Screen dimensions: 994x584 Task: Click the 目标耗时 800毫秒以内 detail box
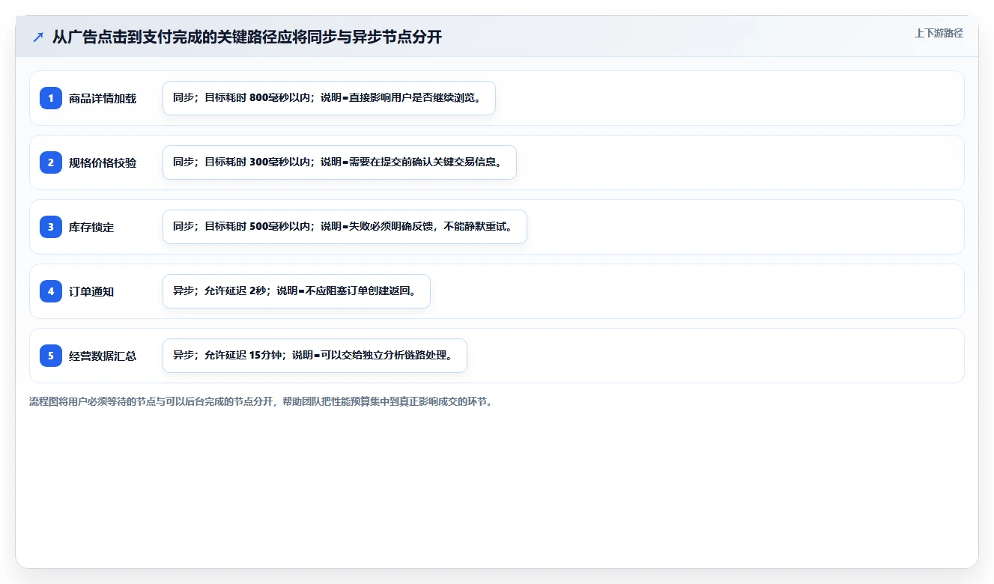(x=329, y=98)
